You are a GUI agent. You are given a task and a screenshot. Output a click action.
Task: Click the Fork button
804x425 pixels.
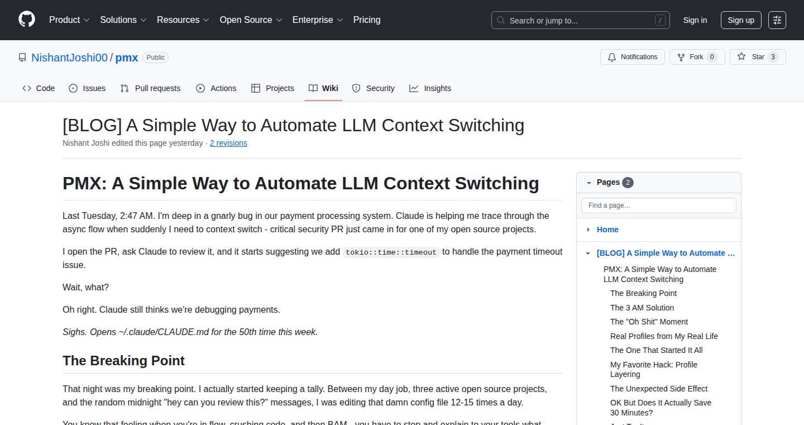coord(697,57)
